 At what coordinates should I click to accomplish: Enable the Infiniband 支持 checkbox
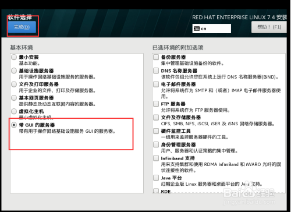tap(156, 158)
